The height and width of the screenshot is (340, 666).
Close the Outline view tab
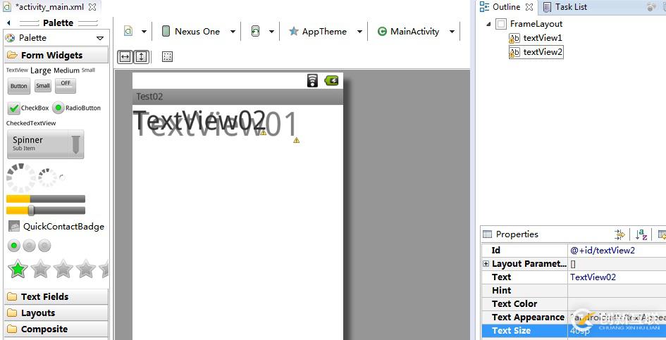529,7
